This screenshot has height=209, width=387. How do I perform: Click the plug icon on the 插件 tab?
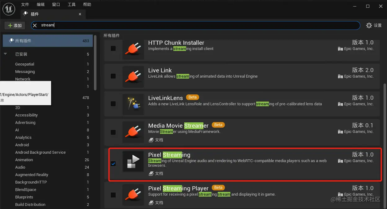pos(26,14)
